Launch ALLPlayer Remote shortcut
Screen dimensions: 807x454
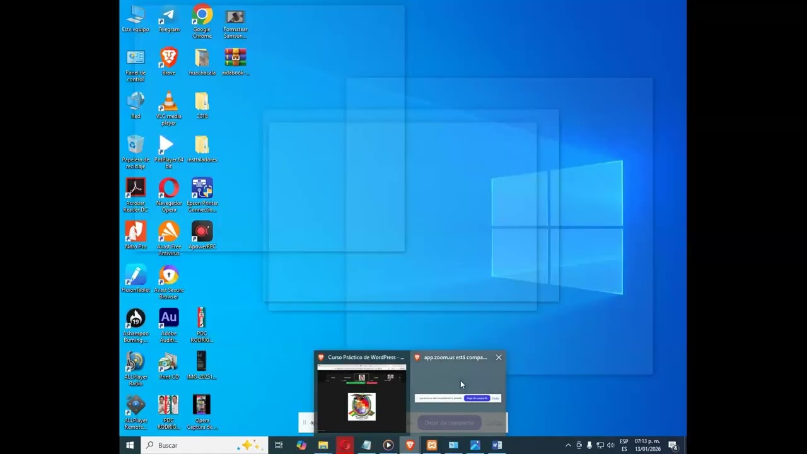tap(136, 413)
